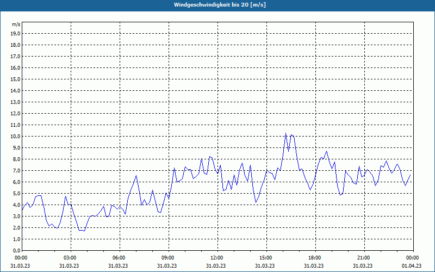
Task: Select the "19,0" y-axis label
Action: (x=15, y=34)
